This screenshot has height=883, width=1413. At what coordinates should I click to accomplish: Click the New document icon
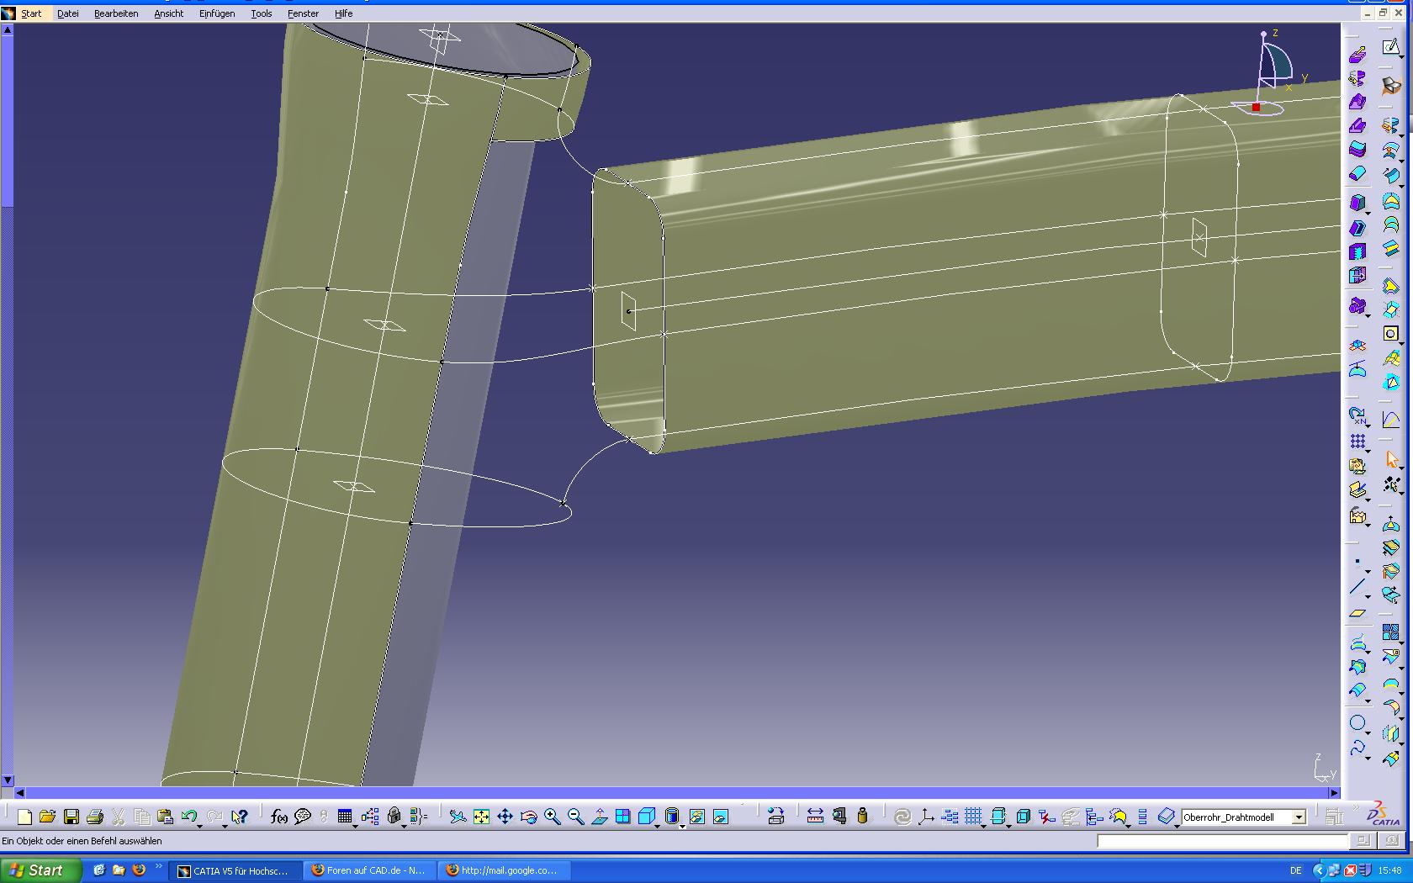point(24,817)
